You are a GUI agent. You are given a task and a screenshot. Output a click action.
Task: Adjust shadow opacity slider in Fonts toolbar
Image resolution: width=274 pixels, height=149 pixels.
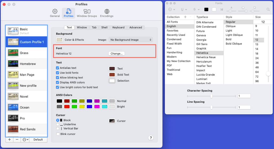pyautogui.click(x=230, y=11)
